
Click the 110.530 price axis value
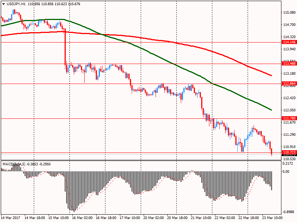289,159
